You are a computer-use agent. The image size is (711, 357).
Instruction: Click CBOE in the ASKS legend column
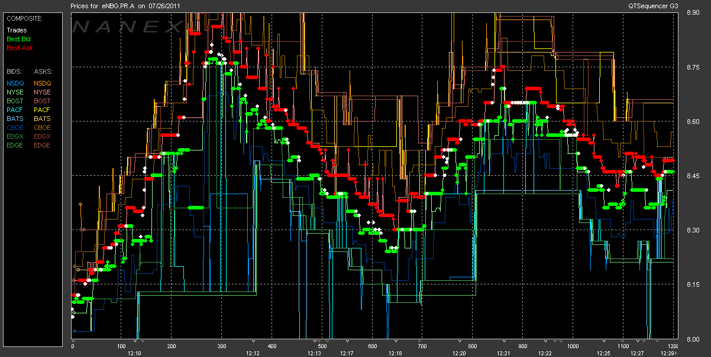coord(42,127)
